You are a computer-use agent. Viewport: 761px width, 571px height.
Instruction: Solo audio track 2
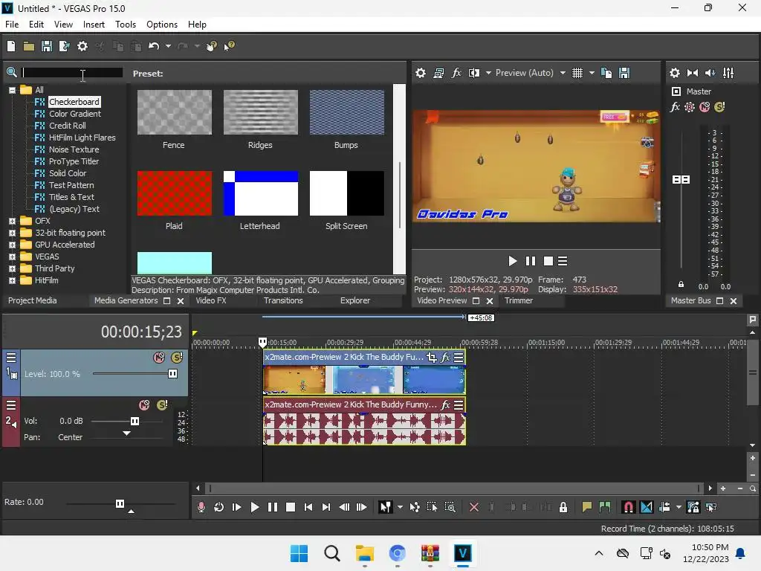pos(162,405)
